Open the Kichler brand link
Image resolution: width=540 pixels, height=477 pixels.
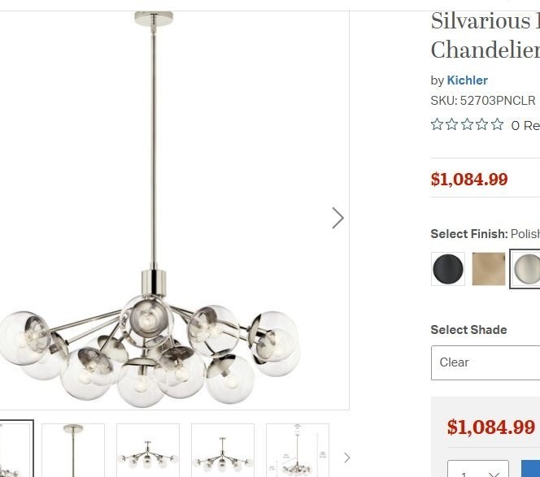(x=467, y=80)
